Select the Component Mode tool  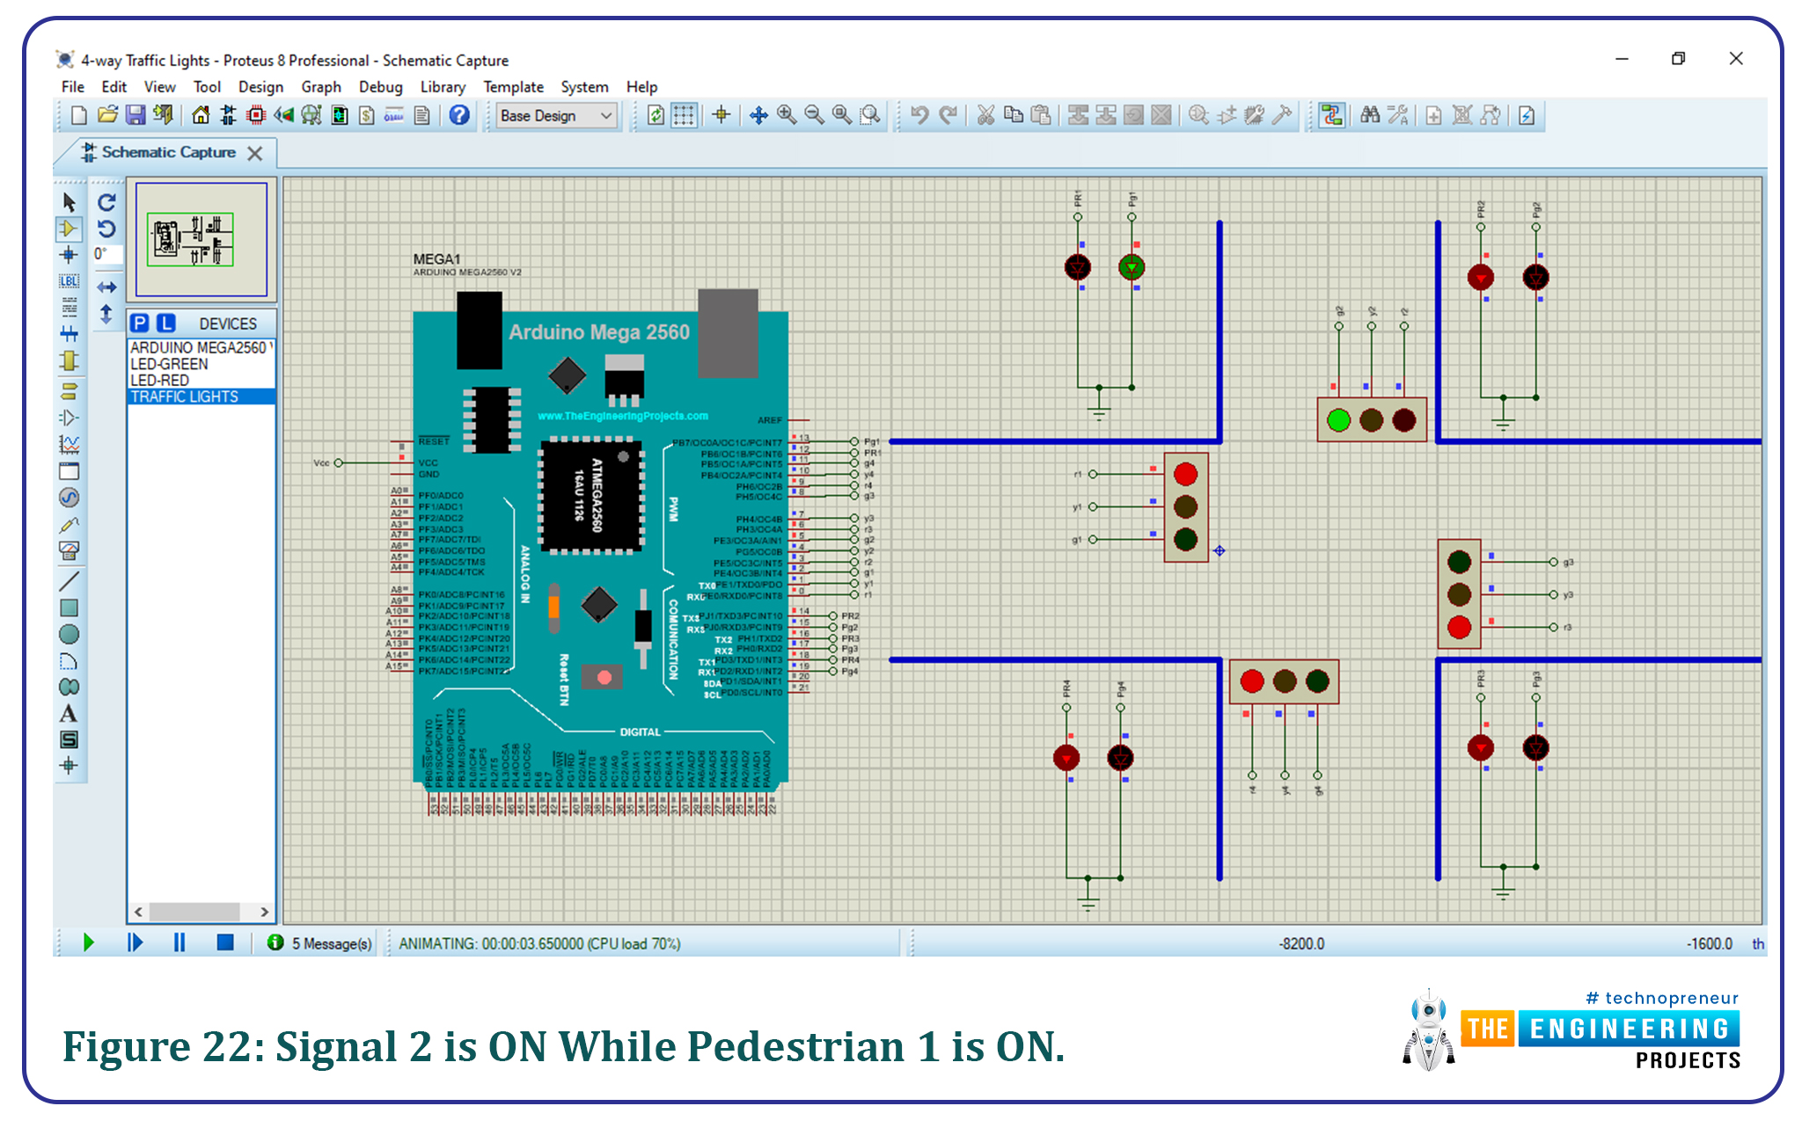[70, 229]
